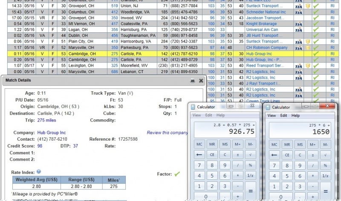This screenshot has height=201, width=341.
Task: Click divide button in right calculator
Action: (x=313, y=165)
